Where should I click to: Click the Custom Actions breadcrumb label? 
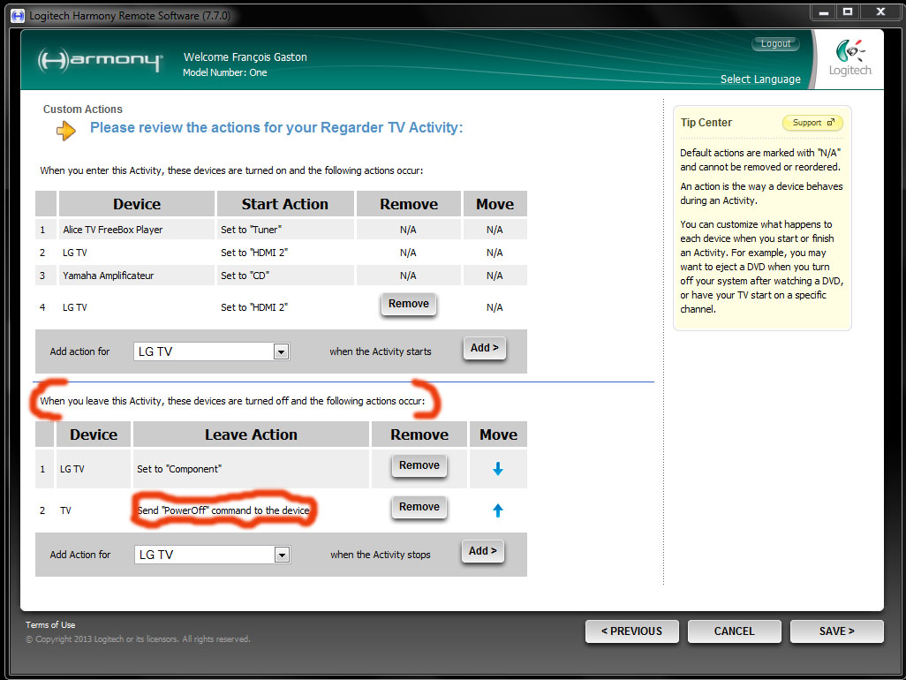pyautogui.click(x=83, y=110)
